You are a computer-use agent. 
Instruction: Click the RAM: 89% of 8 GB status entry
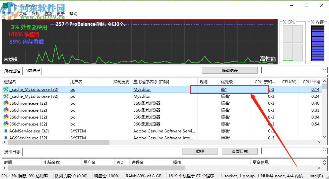click(144, 176)
